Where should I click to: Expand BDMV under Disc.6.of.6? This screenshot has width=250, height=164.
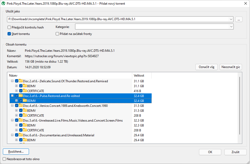coord(16,140)
